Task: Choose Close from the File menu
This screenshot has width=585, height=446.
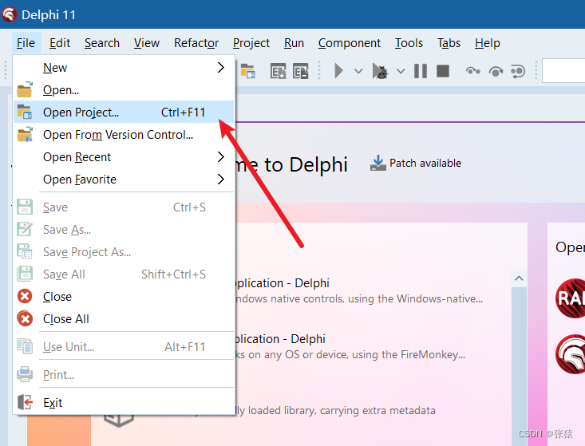Action: tap(124, 297)
